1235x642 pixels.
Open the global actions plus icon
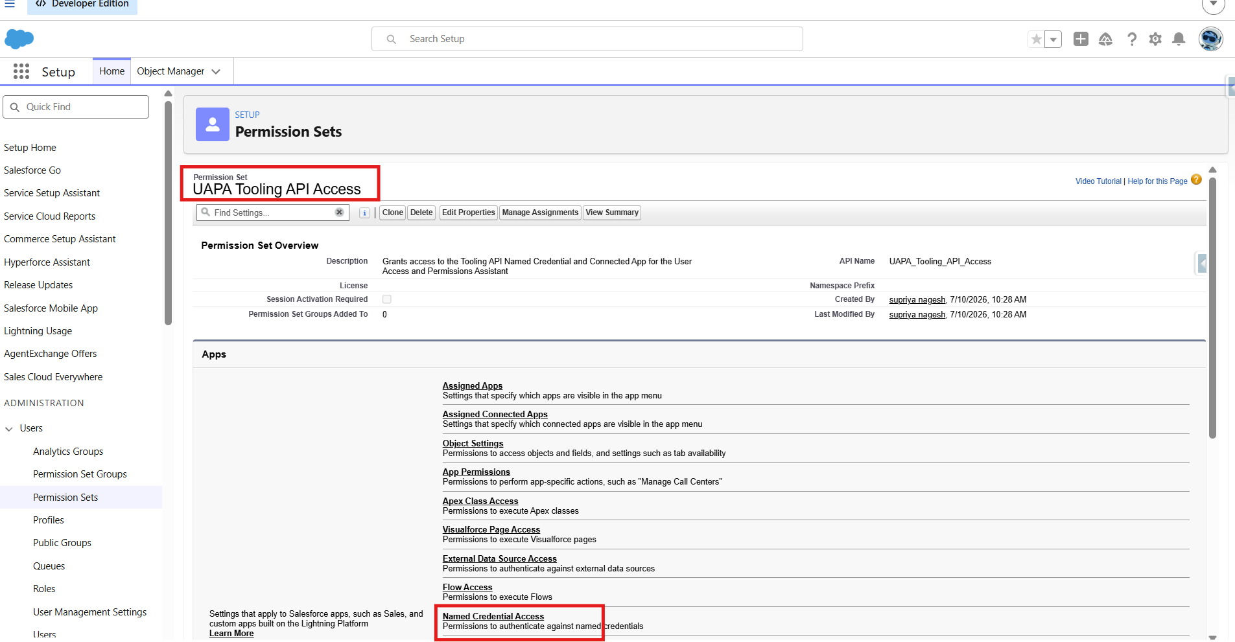point(1081,39)
